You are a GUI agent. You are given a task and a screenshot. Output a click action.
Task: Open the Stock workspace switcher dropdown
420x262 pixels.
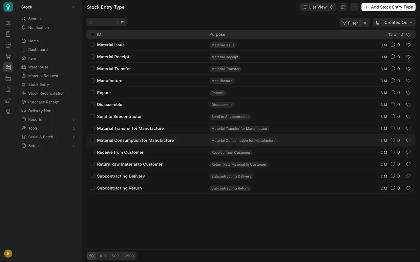(48, 7)
